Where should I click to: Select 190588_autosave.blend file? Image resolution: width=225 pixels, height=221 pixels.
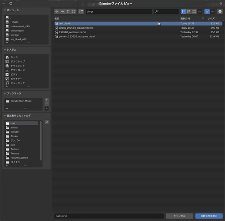click(138, 32)
